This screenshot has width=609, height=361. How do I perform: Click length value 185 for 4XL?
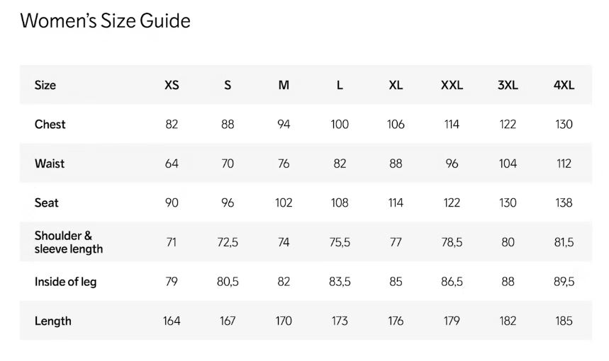tap(564, 321)
